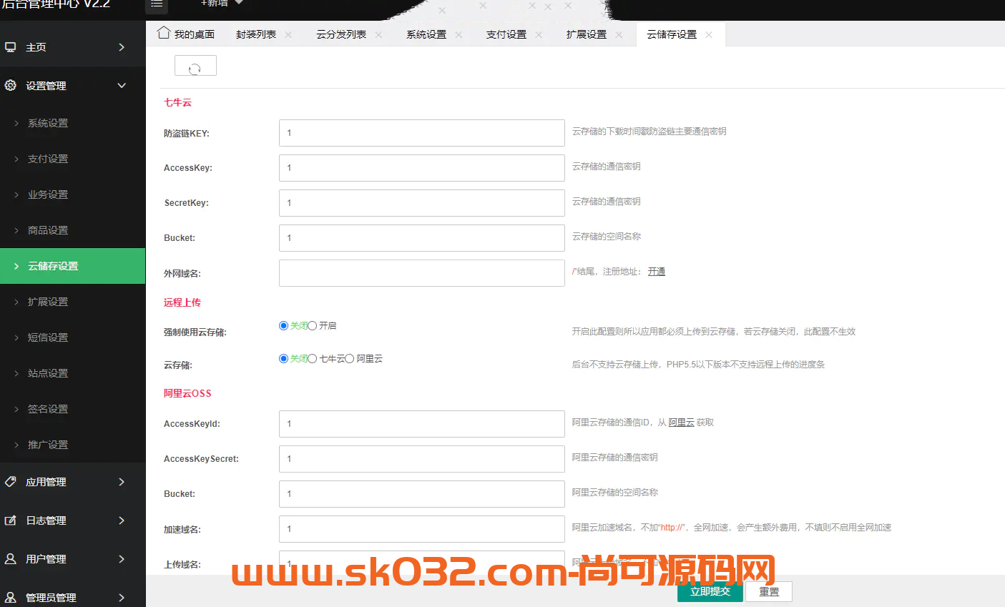Open the 阿里云 link beside AccessKeyId

(x=682, y=423)
